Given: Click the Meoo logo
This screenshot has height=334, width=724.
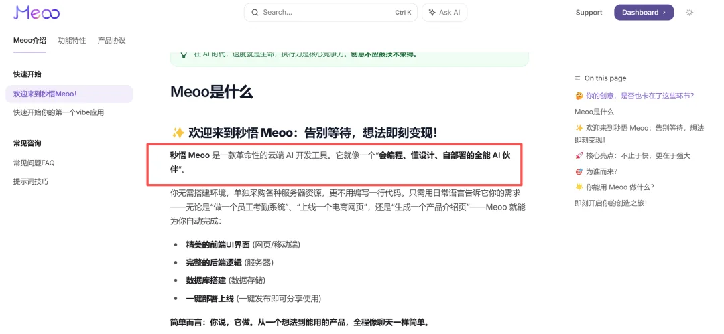Looking at the screenshot, I should [x=36, y=13].
